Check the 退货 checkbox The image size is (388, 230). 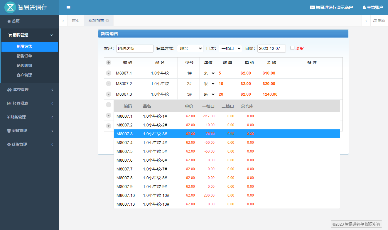[x=292, y=48]
